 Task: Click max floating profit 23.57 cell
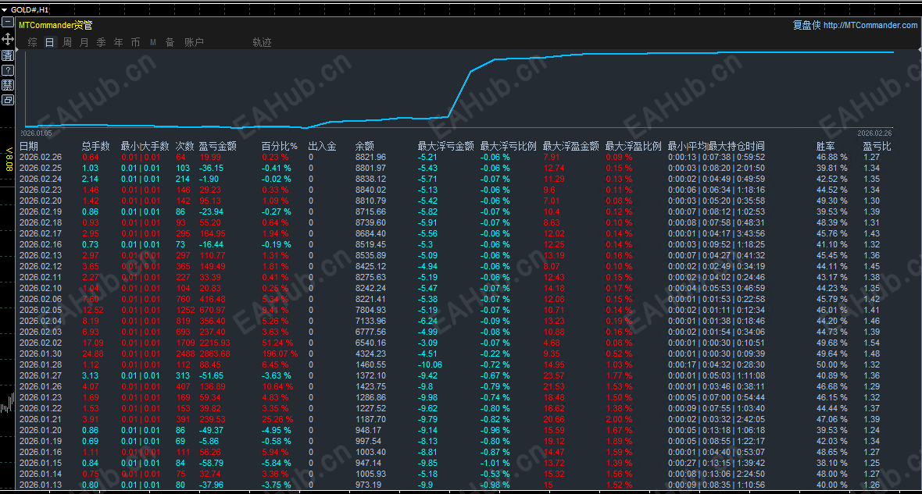click(554, 375)
